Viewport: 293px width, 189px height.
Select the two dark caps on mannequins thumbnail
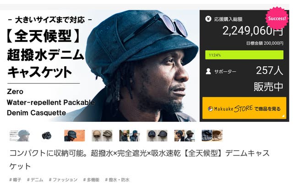tap(157, 136)
